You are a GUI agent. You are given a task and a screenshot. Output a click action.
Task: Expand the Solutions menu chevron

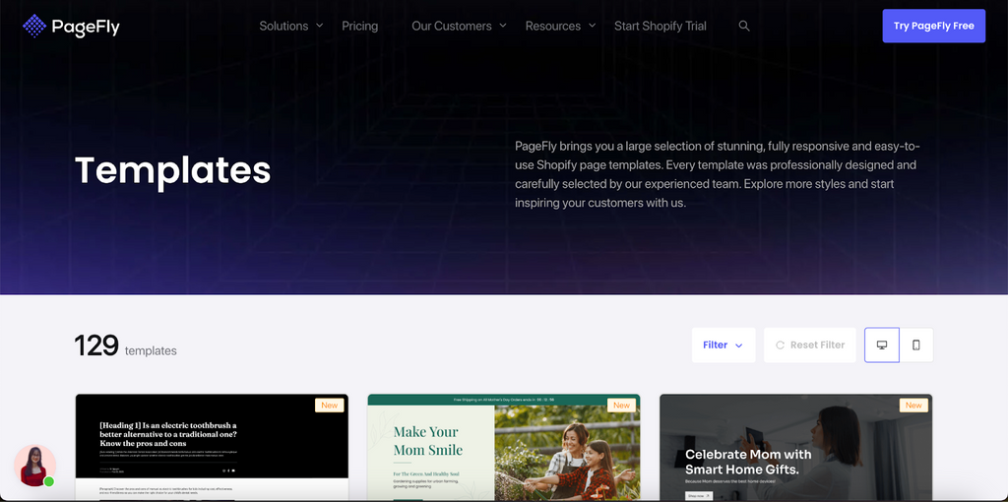[320, 27]
